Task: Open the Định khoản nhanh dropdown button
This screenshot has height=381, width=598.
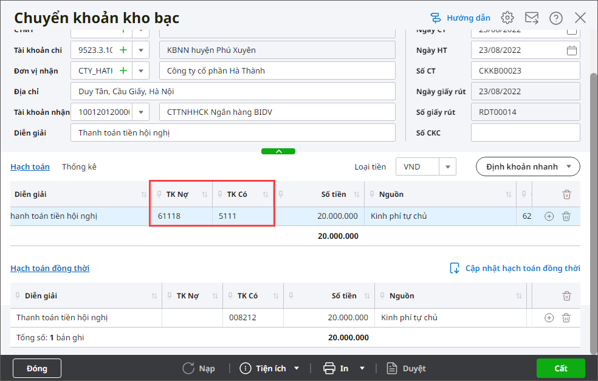Action: tap(528, 166)
